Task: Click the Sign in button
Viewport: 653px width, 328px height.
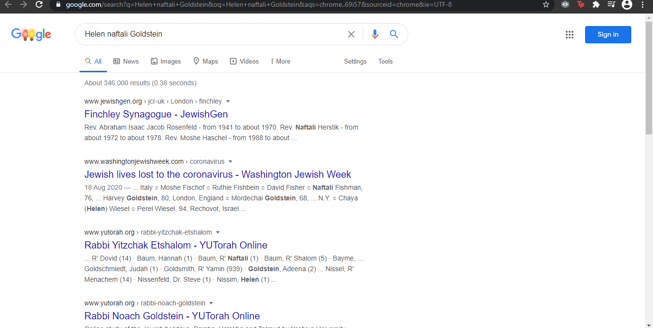Action: pyautogui.click(x=608, y=35)
